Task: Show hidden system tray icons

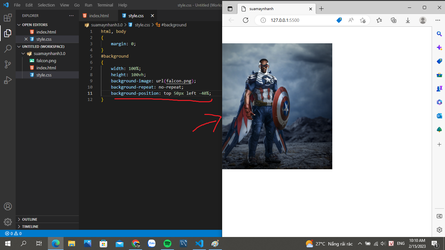Action: click(360, 243)
